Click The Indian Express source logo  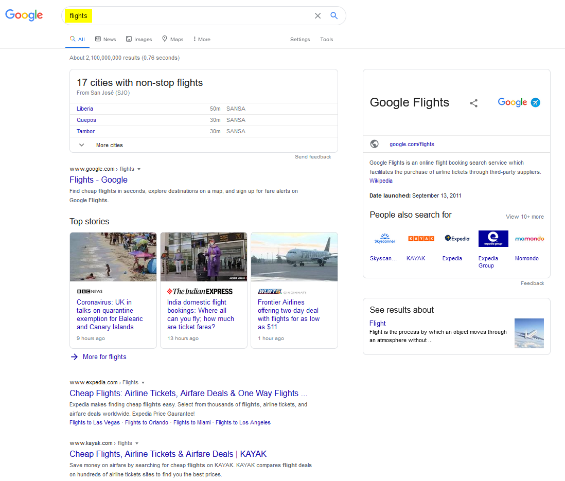(200, 292)
